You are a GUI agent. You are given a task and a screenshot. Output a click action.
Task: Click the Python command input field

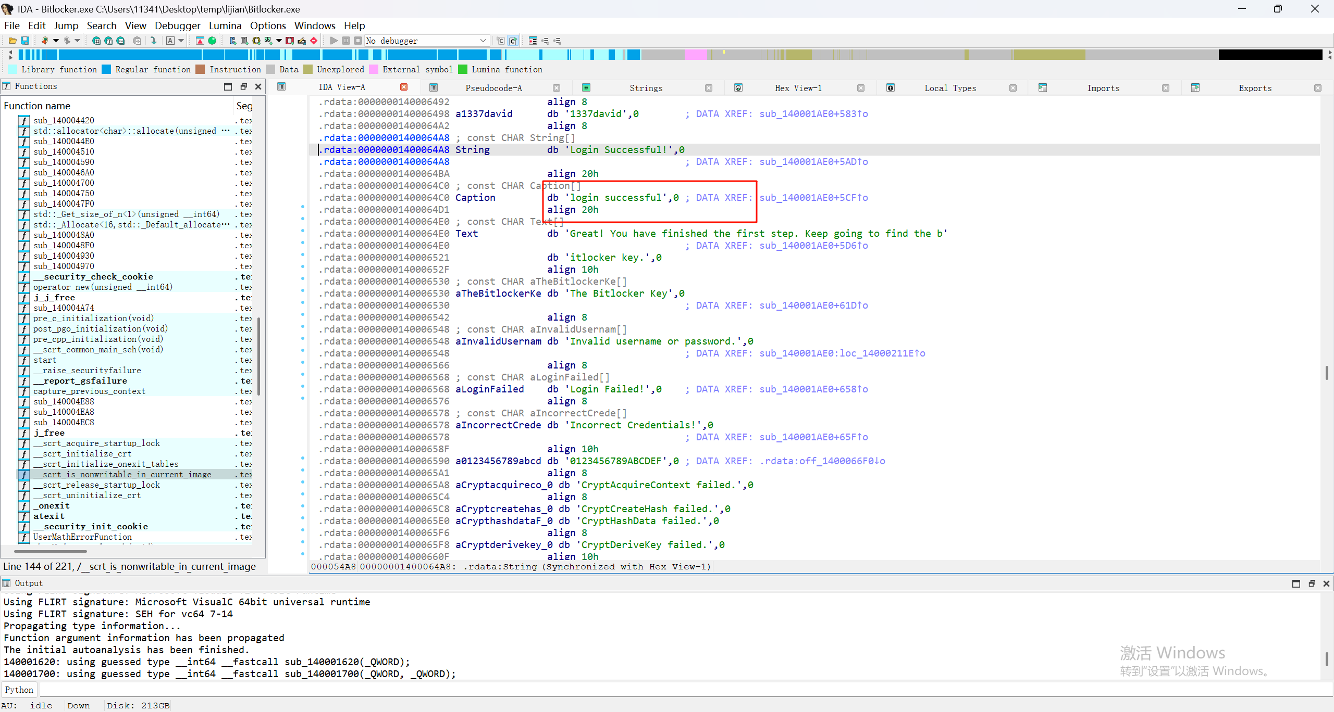pos(677,690)
